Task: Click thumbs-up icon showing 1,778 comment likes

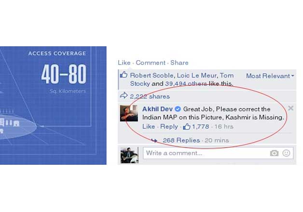Action: coord(187,127)
